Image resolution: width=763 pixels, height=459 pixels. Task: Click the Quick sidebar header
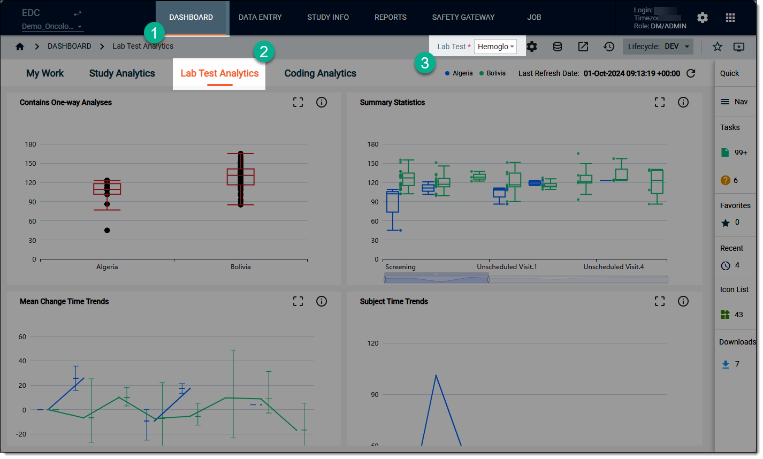pyautogui.click(x=729, y=73)
